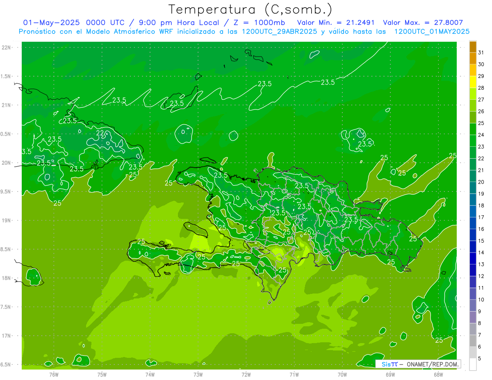Click the '21N' latitude axis label
Screen dimensions: 492x380
tap(7, 105)
